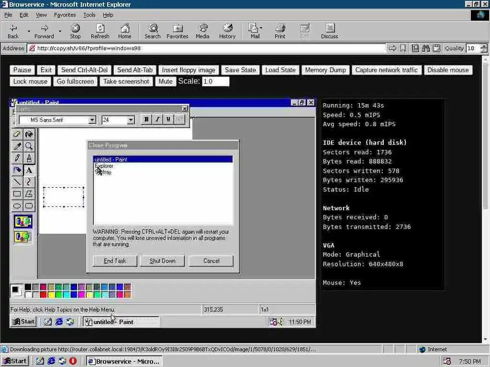This screenshot has width=490, height=367.
Task: Click the Stop icon in IE toolbar
Action: 75,31
